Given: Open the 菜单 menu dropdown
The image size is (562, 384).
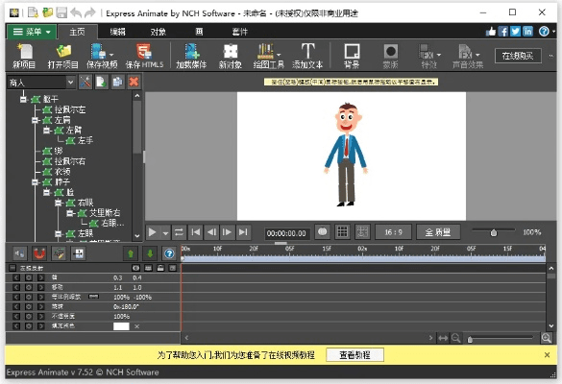Looking at the screenshot, I should click(32, 32).
